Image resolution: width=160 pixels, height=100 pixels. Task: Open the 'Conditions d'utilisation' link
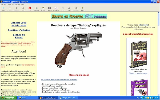pos(19,30)
